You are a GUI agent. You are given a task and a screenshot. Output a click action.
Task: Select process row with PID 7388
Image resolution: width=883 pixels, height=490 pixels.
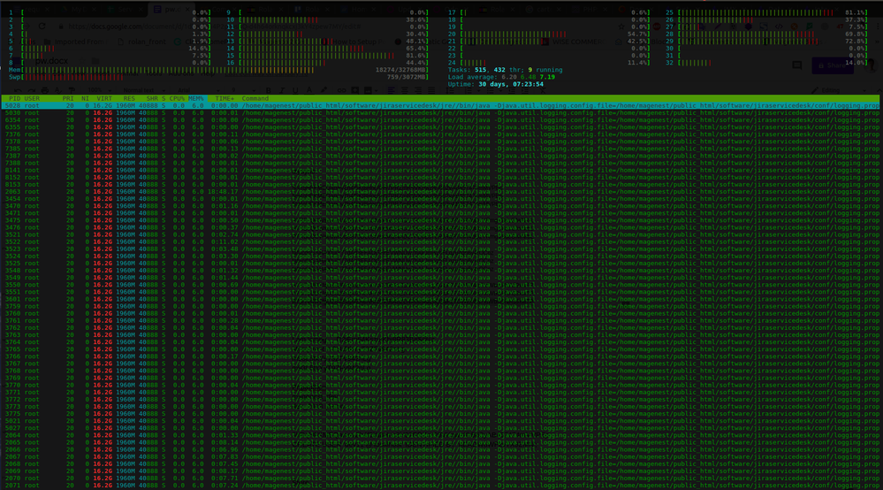point(440,164)
